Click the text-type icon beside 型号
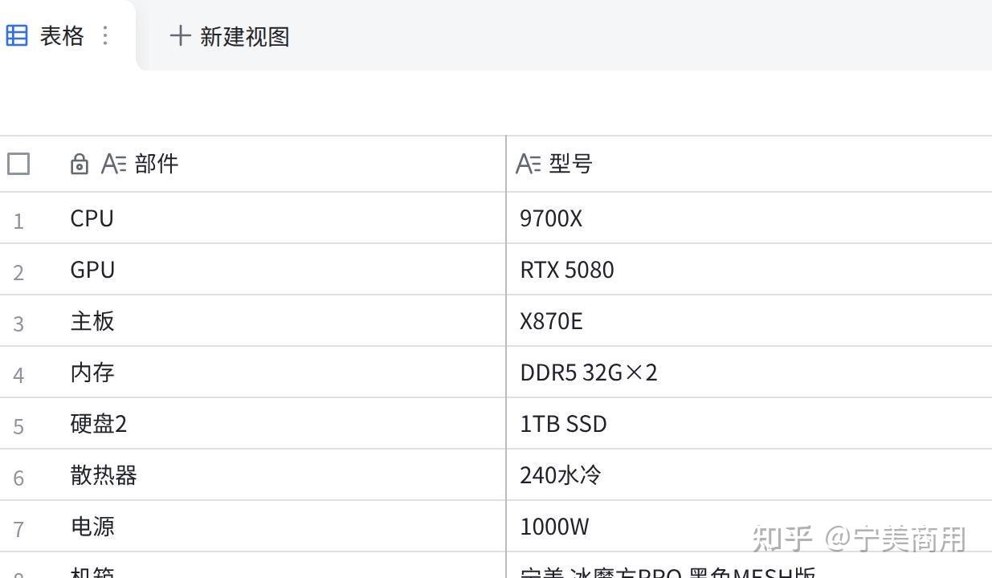This screenshot has width=992, height=578. click(529, 164)
